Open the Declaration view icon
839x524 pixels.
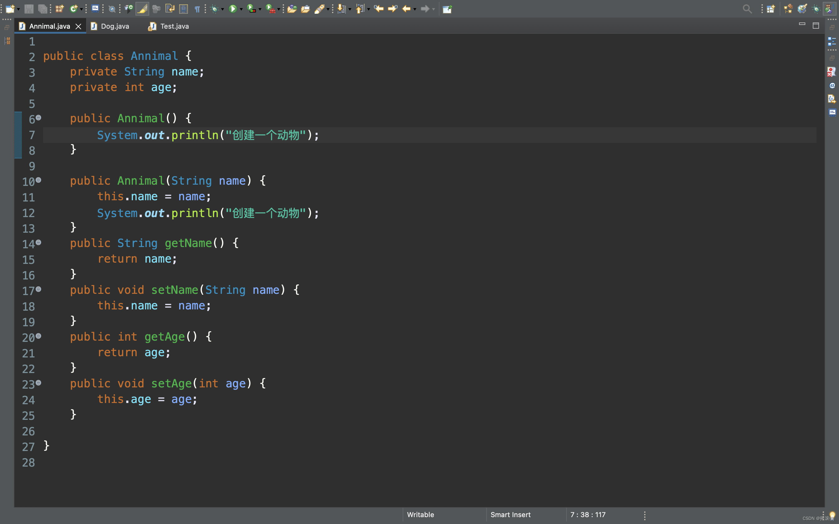(x=832, y=99)
